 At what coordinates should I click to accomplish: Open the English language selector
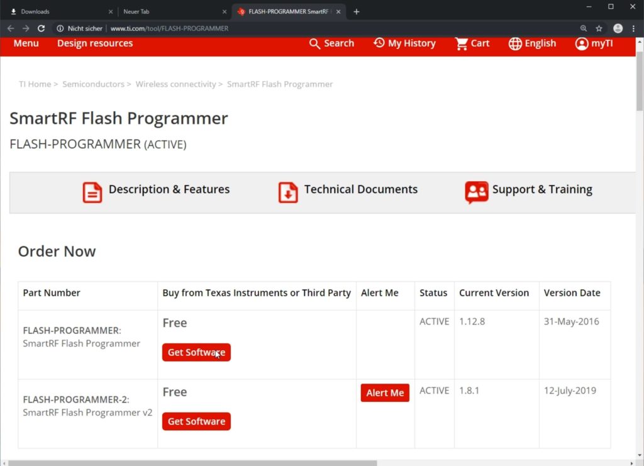pos(540,43)
